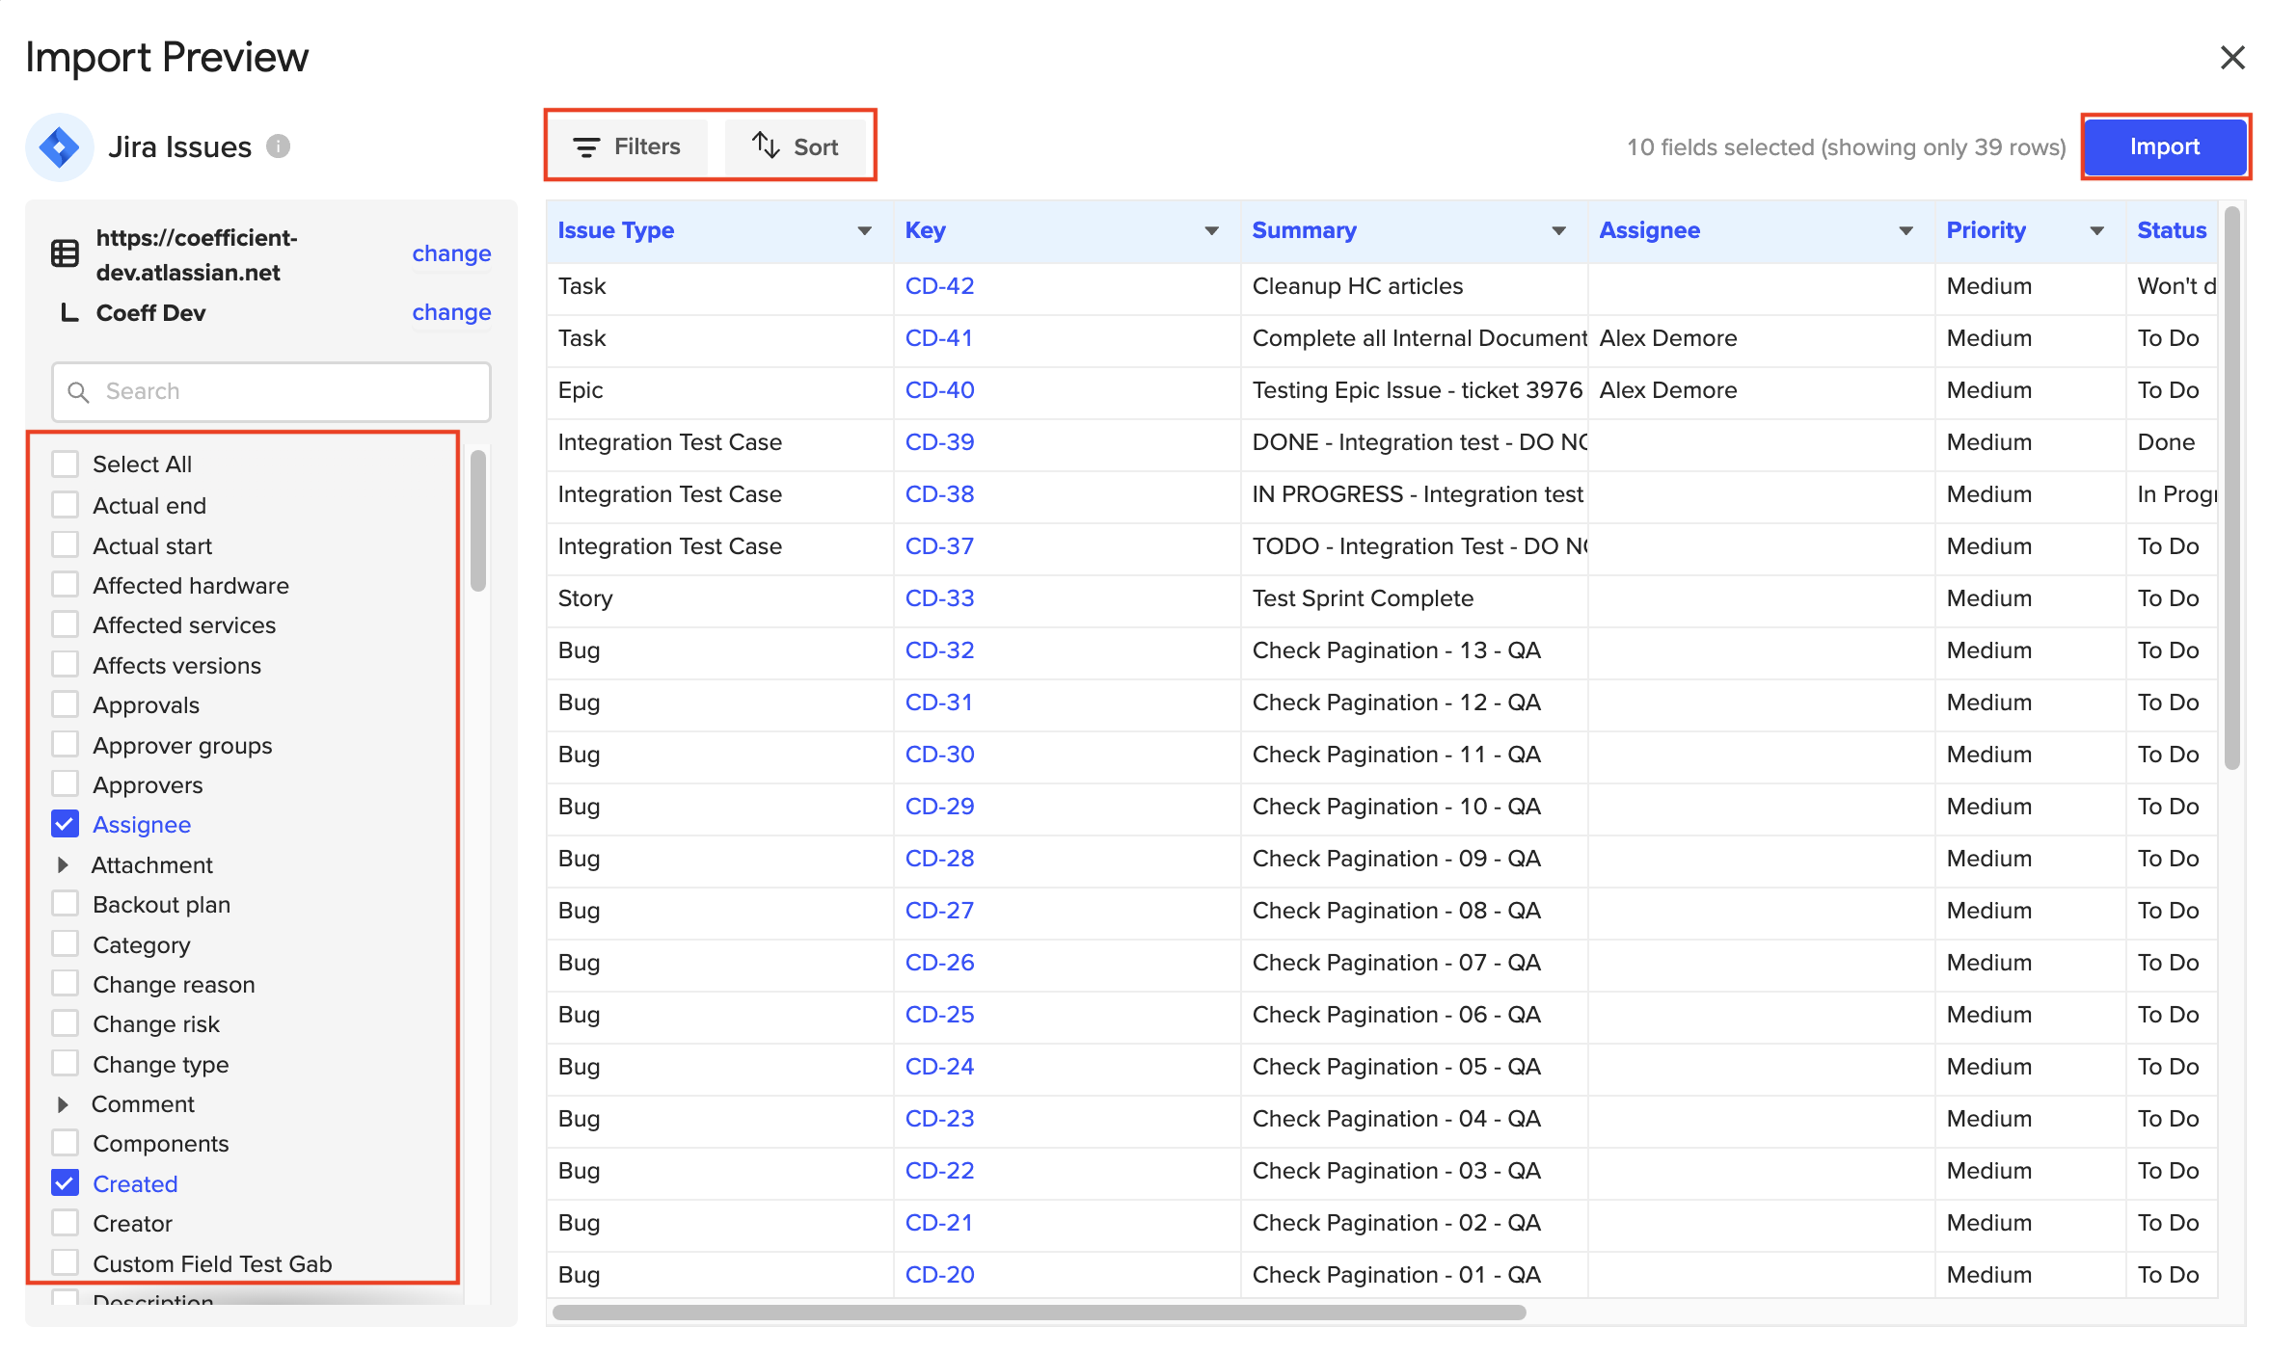Image resolution: width=2270 pixels, height=1353 pixels.
Task: Enable the Actual start field
Action: point(65,545)
